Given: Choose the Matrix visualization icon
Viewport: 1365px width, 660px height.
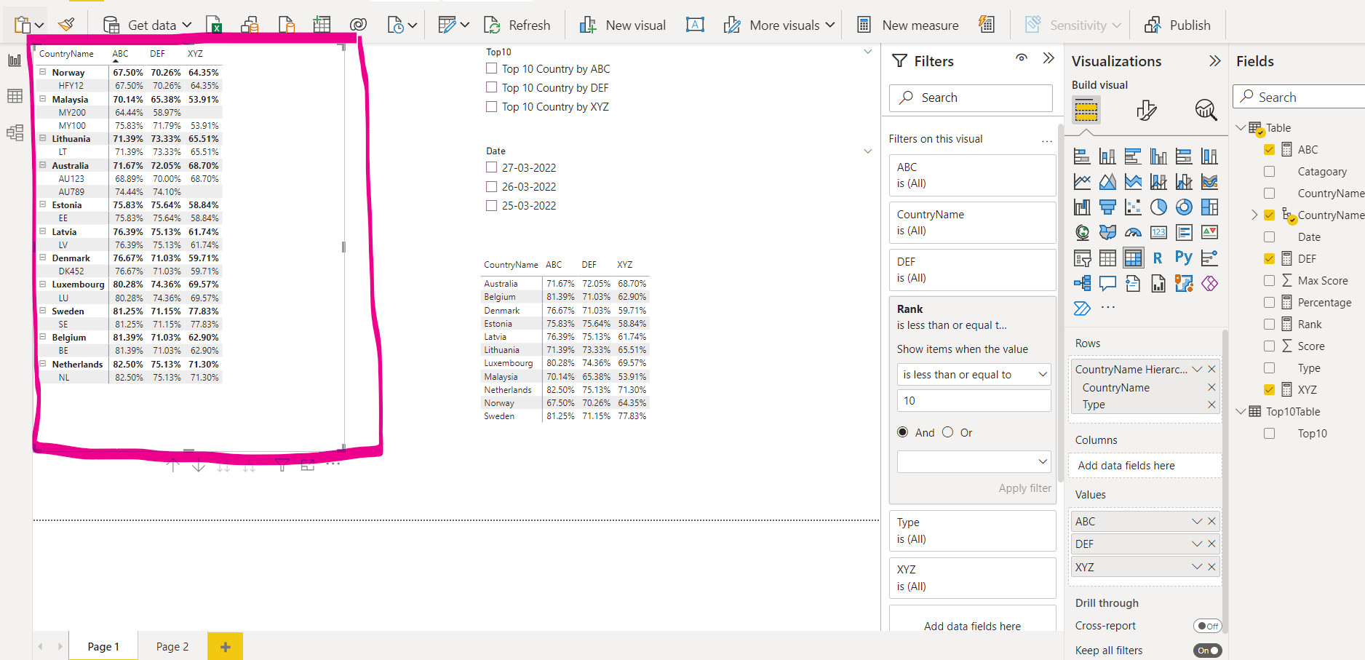Looking at the screenshot, I should (x=1133, y=258).
